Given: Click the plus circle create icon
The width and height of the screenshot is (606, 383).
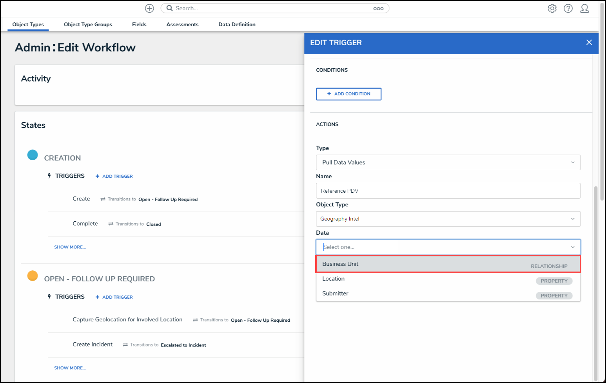Looking at the screenshot, I should (149, 8).
